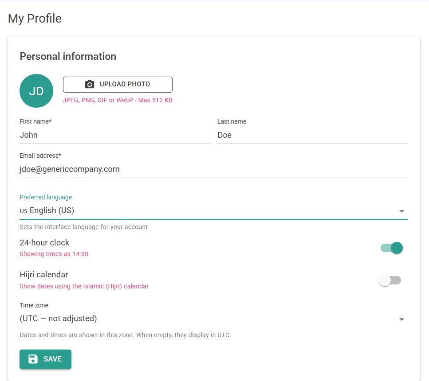Expand the Time zone dropdown arrow
Screen dimensions: 429x381
pyautogui.click(x=401, y=319)
